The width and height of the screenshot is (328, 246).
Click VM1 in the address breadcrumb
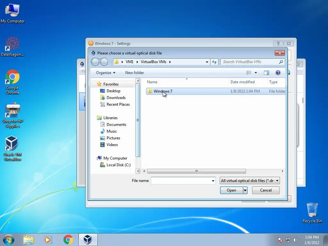click(129, 62)
